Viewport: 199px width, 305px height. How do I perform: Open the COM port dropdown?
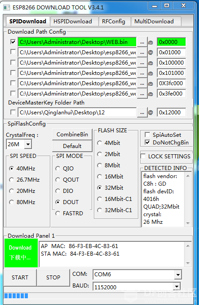pyautogui.click(x=177, y=274)
